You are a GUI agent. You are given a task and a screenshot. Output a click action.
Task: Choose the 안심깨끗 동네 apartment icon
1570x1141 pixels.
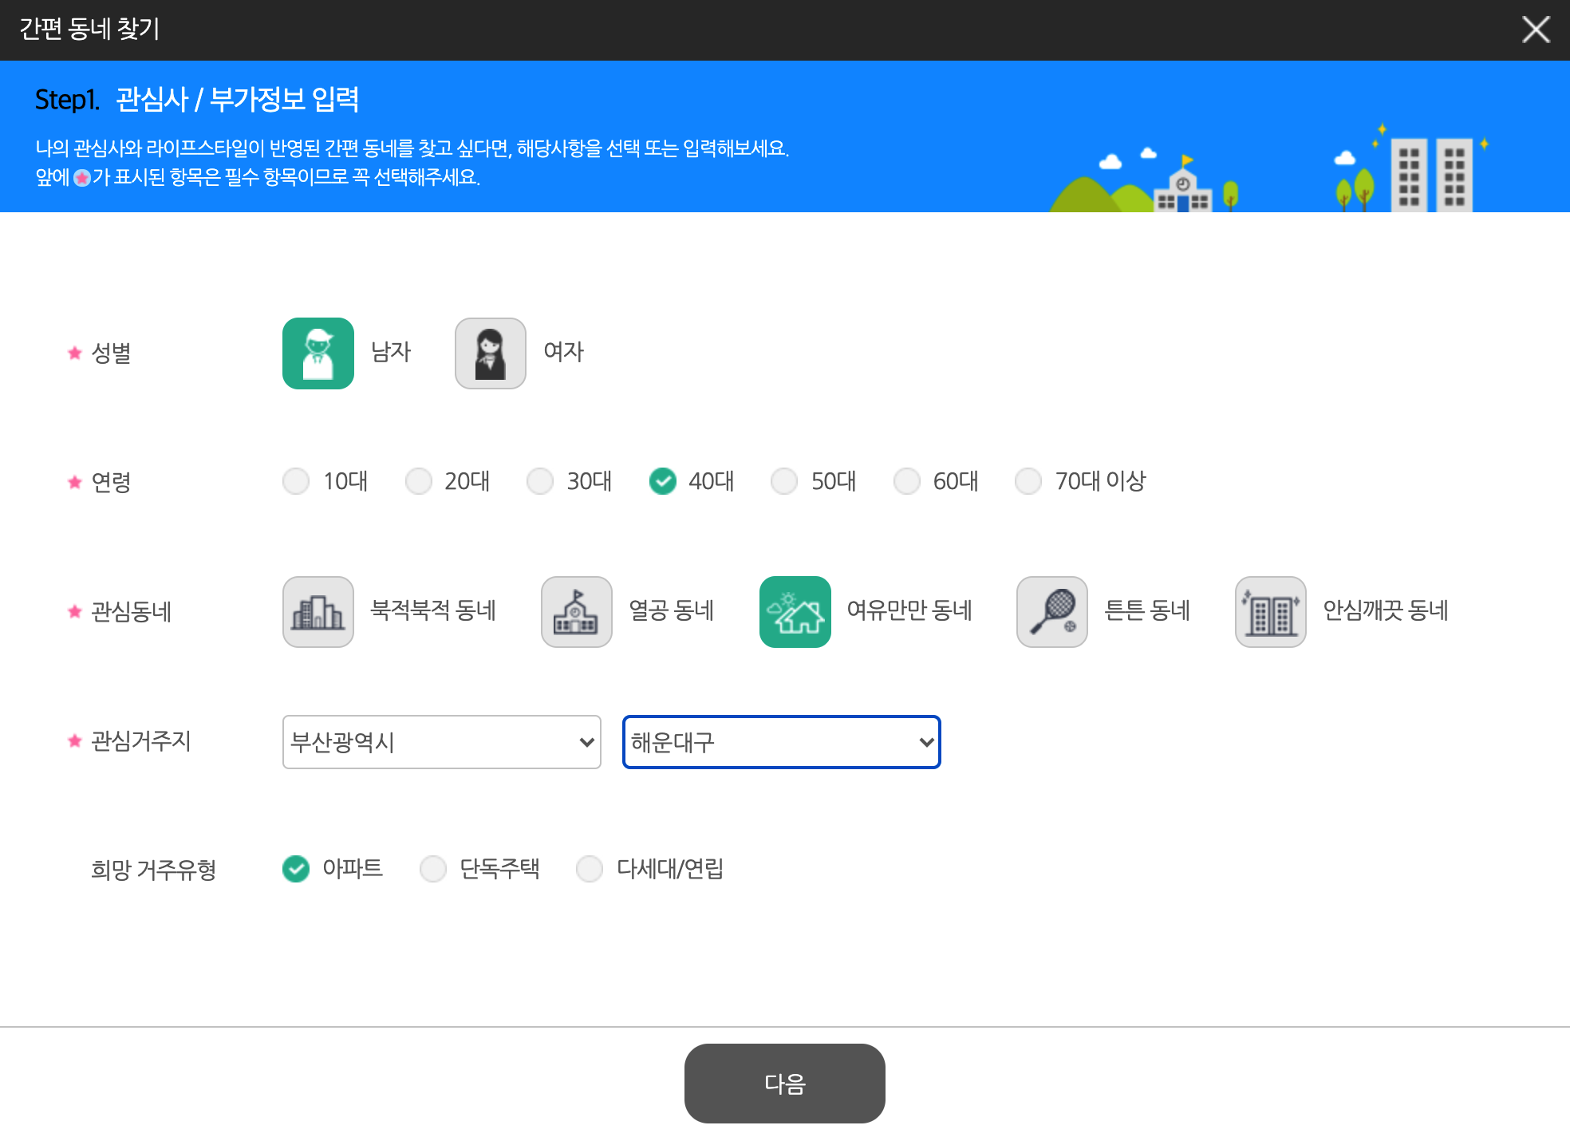click(1270, 611)
